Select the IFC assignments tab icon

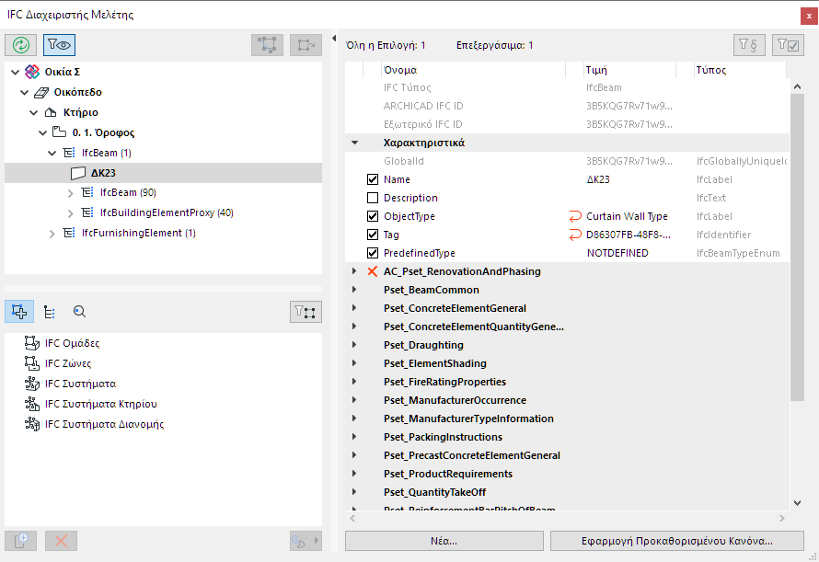point(20,312)
